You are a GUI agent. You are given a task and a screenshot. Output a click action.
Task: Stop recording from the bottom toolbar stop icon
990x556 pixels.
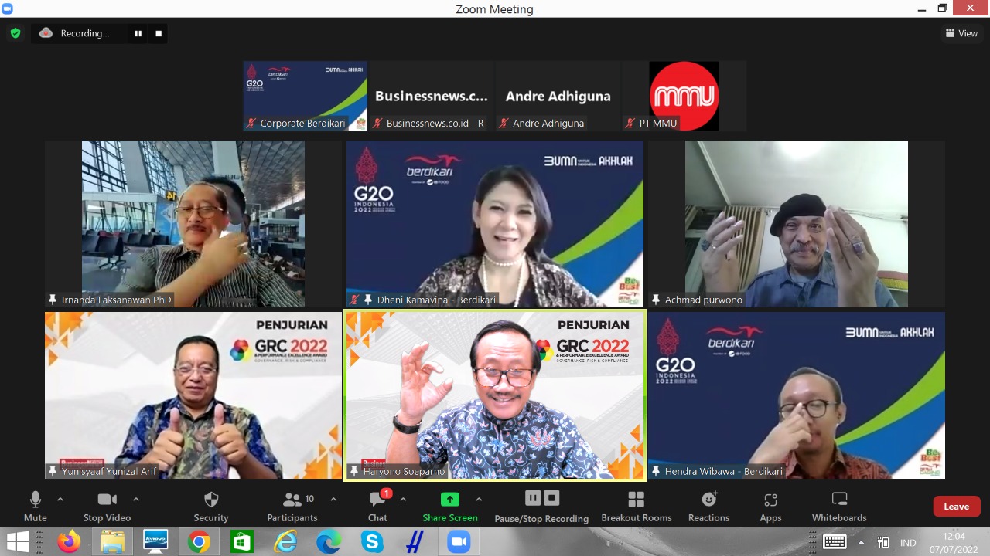(x=551, y=498)
